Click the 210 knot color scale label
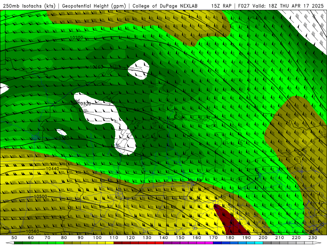This screenshot has height=245, width=327. coord(280,238)
